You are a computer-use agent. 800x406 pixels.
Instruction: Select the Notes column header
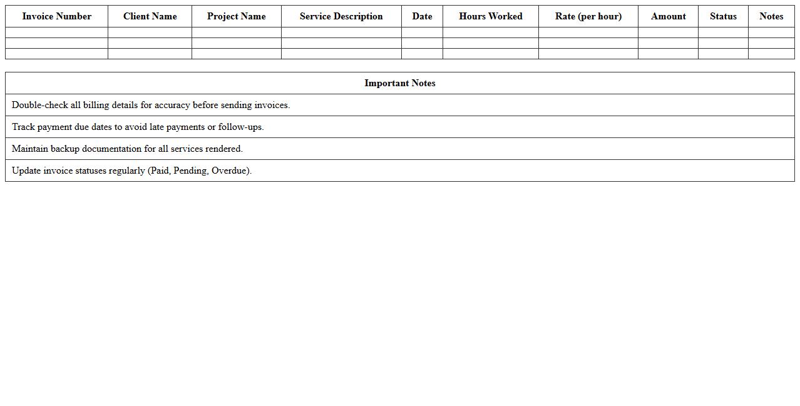pos(771,16)
